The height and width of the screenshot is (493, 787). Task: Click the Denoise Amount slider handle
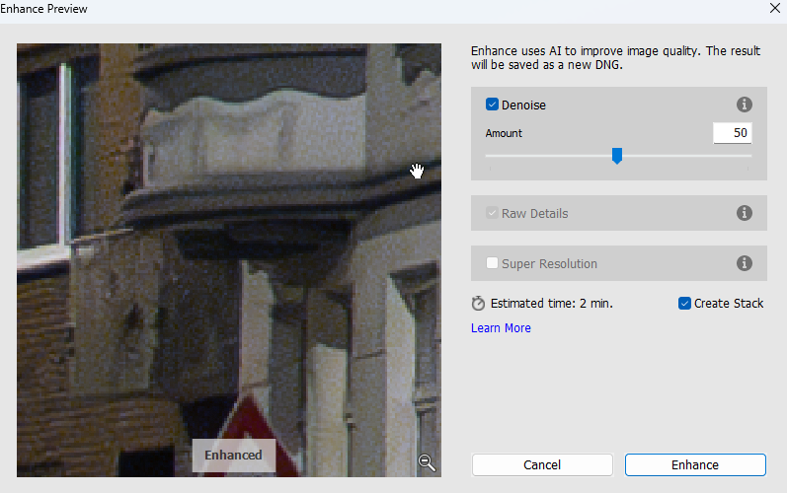pyautogui.click(x=617, y=156)
